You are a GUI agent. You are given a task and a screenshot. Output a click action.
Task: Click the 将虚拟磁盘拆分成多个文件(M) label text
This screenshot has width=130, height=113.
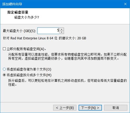[29, 75]
